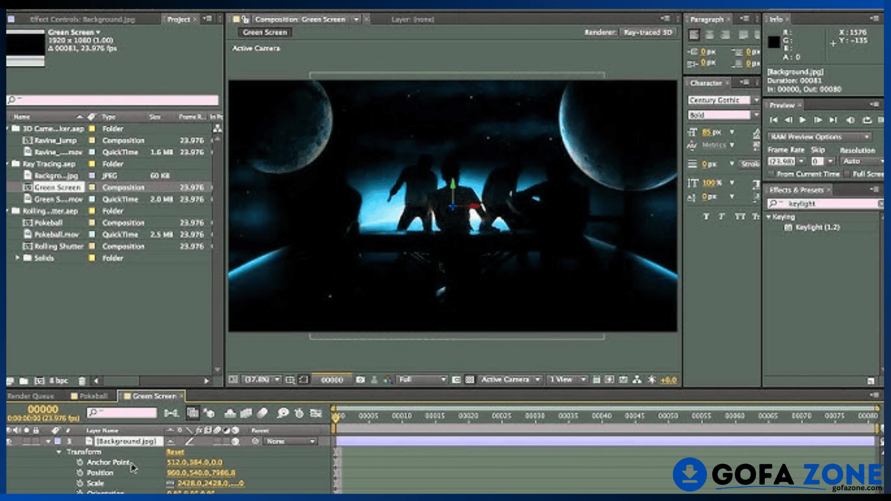This screenshot has height=501, width=891.
Task: Toggle 3D layer switch for Background.jpg
Action: [236, 442]
